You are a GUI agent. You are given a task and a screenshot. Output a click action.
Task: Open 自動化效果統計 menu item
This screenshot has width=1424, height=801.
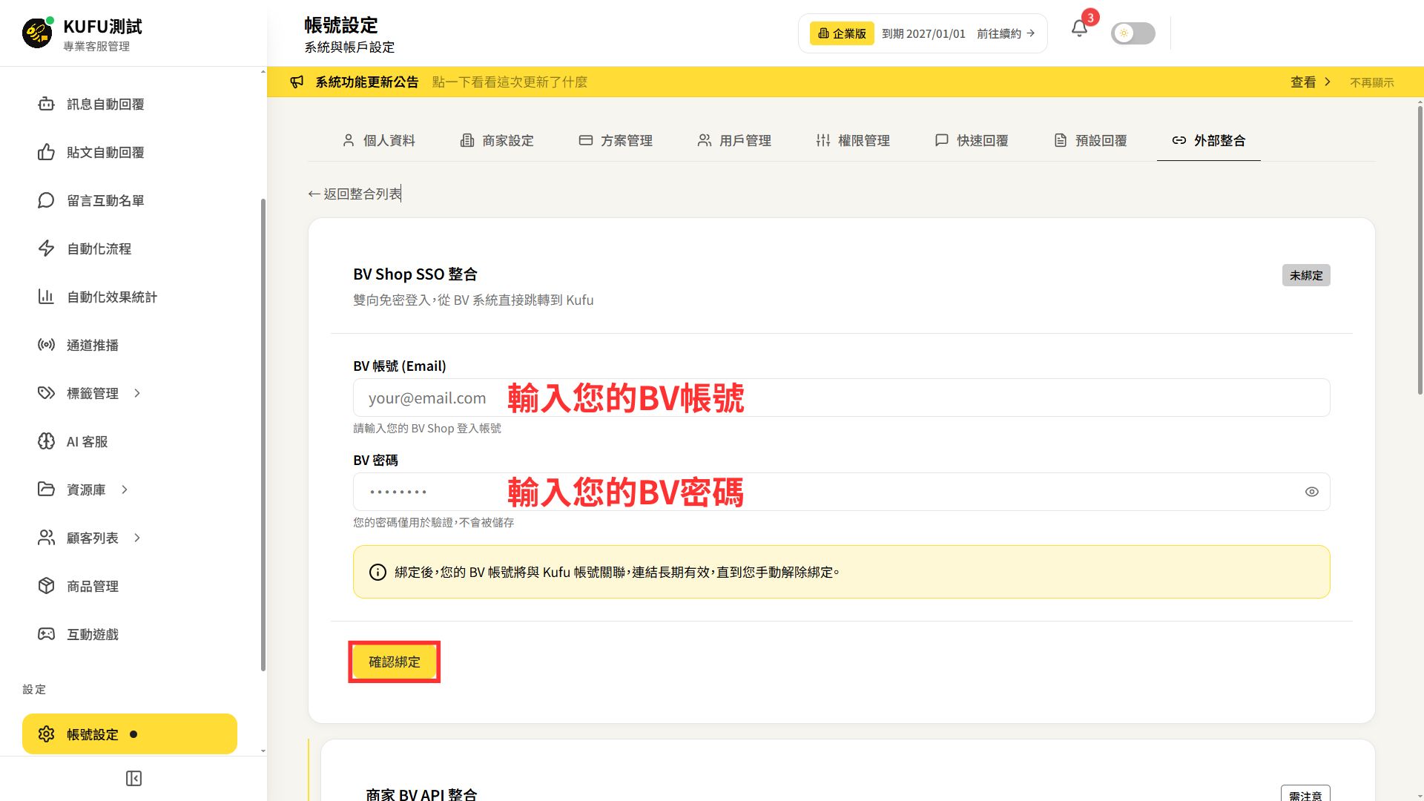click(x=130, y=297)
